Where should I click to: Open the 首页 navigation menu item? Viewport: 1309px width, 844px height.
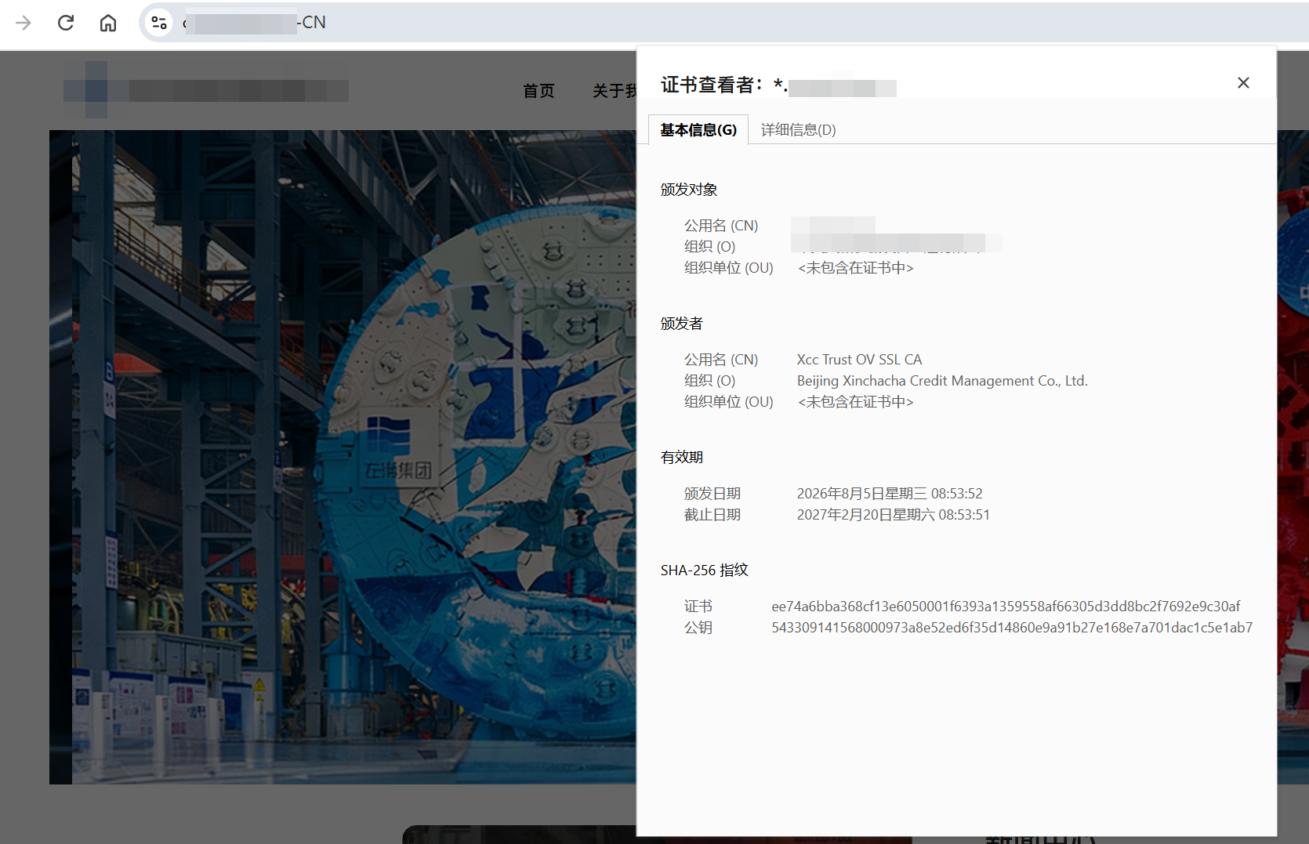(x=538, y=91)
